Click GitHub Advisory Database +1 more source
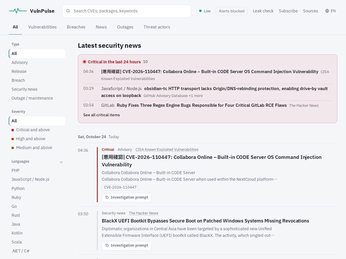Image resolution: width=346 pixels, height=259 pixels. tap(173, 96)
